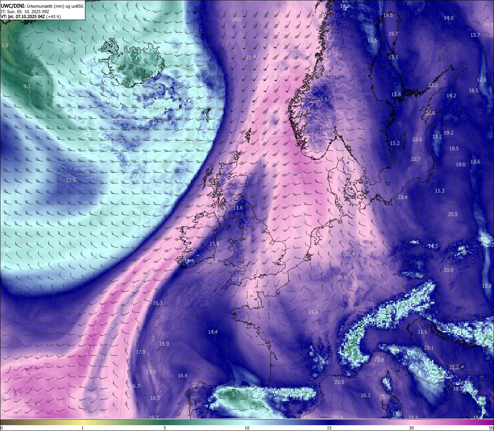
Task: Click the map value "26.7"
Action: [356, 284]
